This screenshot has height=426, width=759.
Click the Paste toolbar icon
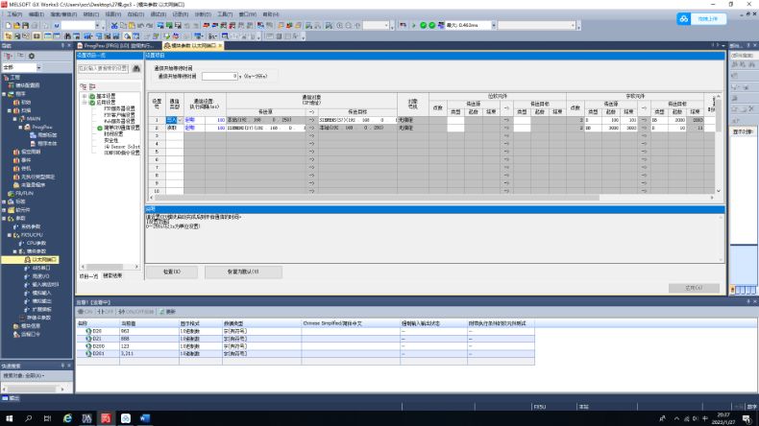click(x=132, y=25)
